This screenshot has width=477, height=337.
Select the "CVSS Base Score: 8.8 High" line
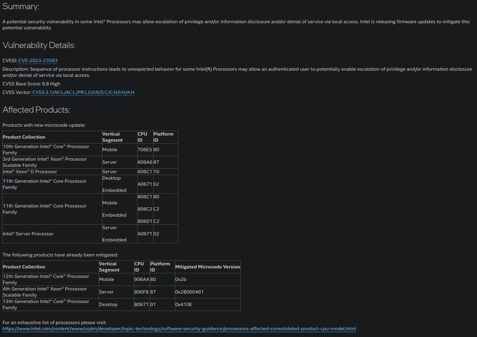coord(31,84)
